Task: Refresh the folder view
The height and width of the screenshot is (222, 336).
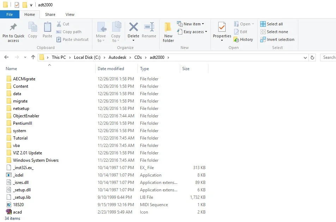Action: [312, 57]
